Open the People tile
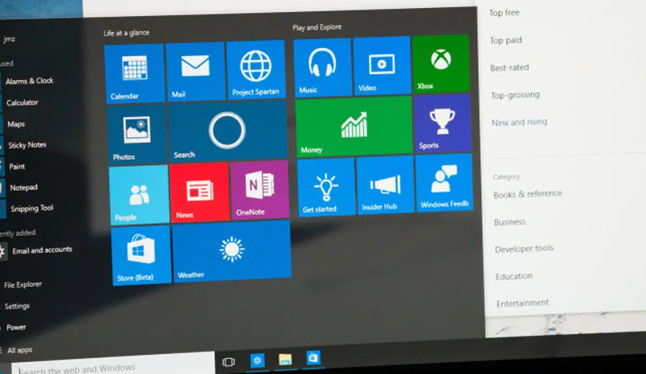 (139, 195)
